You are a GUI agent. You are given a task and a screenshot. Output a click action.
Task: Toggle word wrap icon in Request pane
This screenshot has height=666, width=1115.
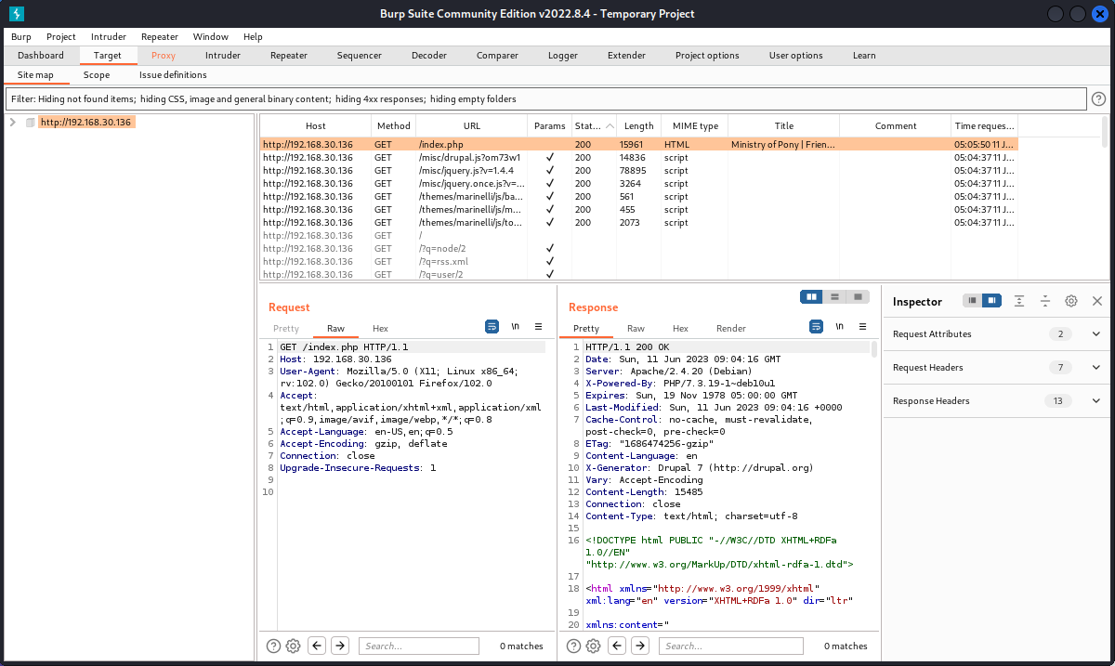click(x=492, y=327)
